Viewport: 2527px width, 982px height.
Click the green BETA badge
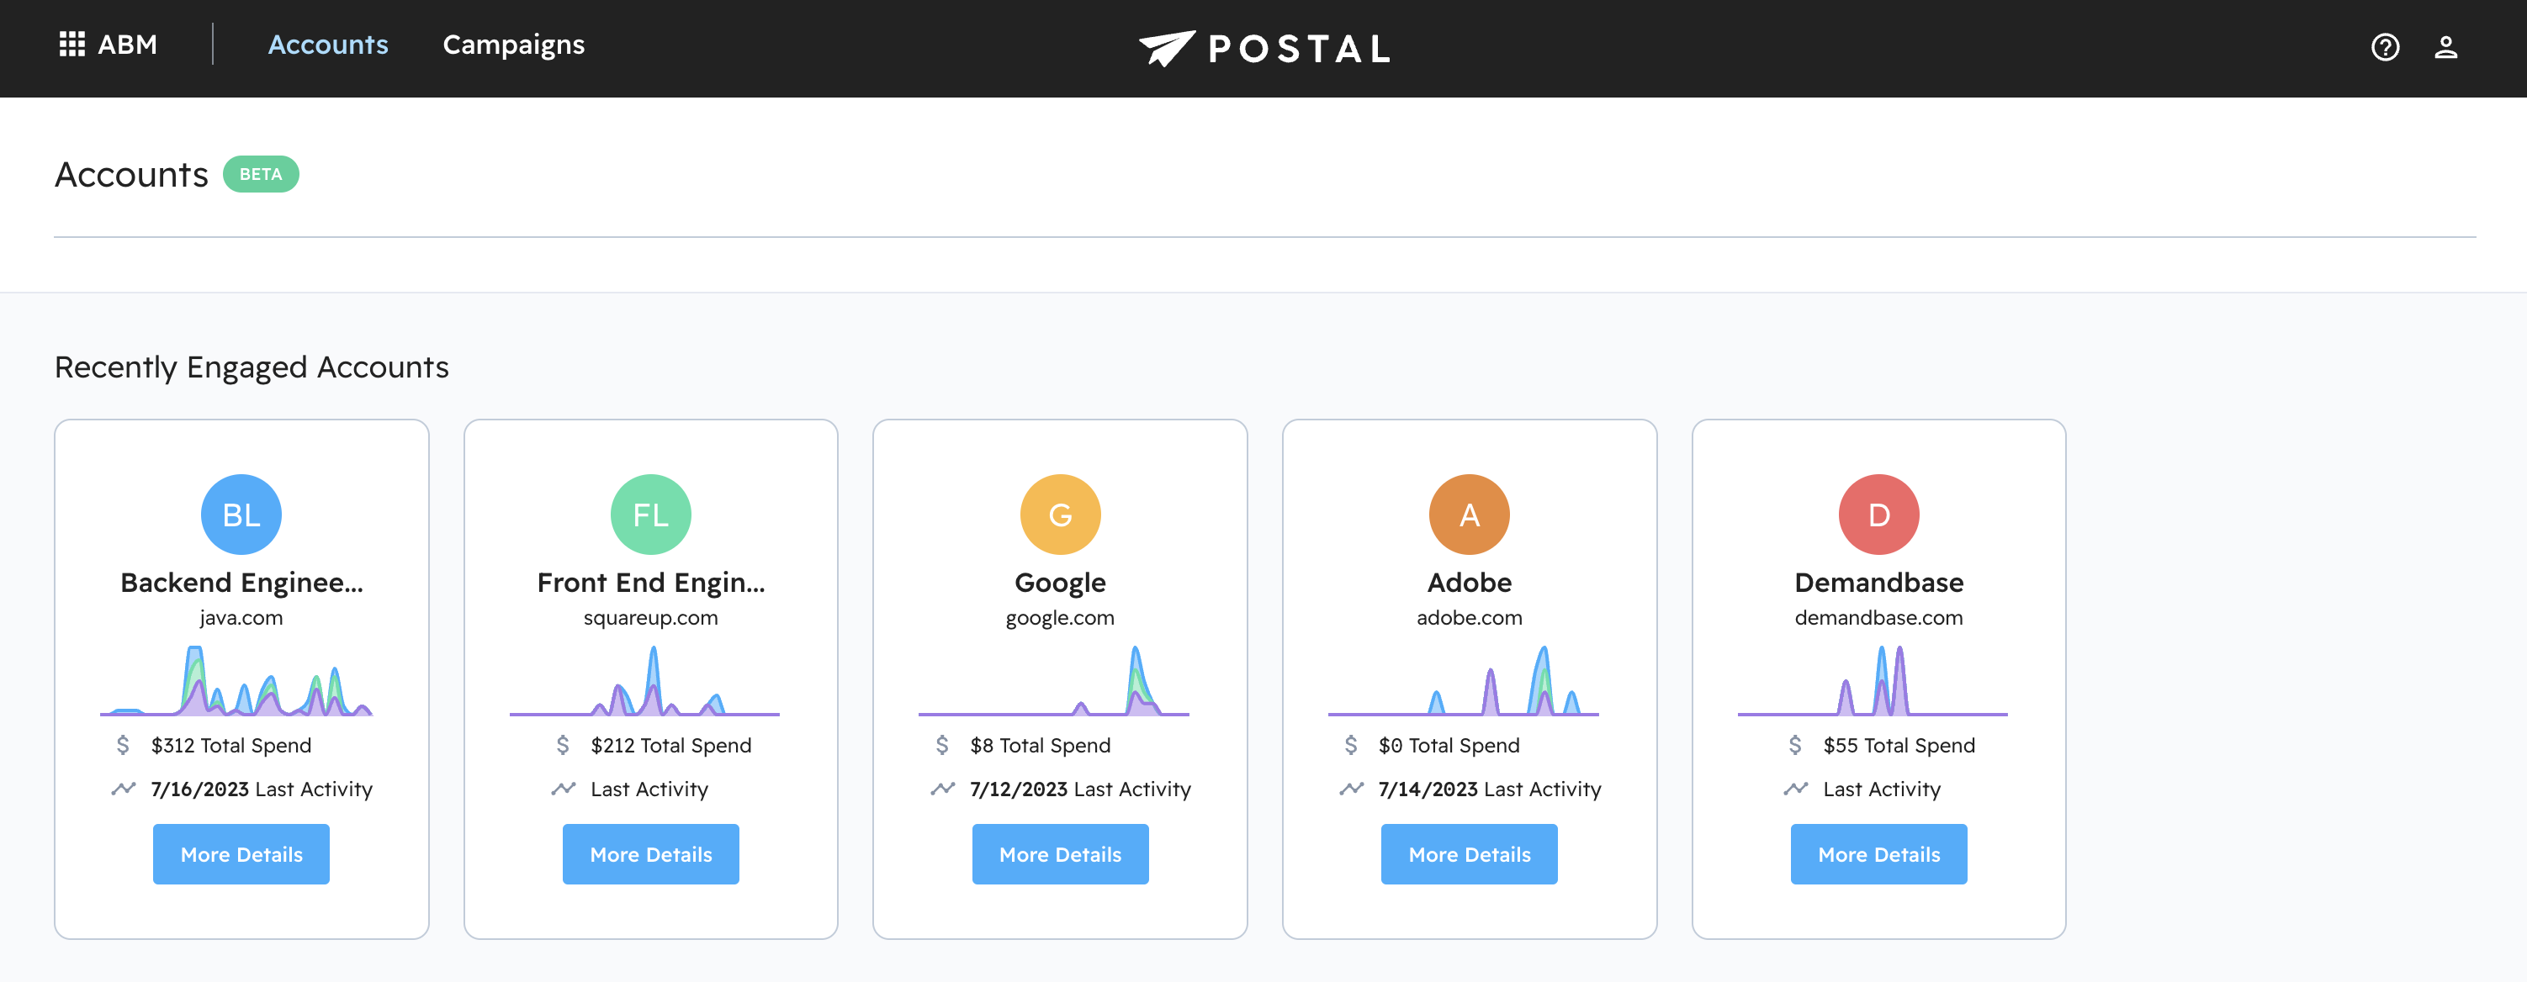coord(260,174)
